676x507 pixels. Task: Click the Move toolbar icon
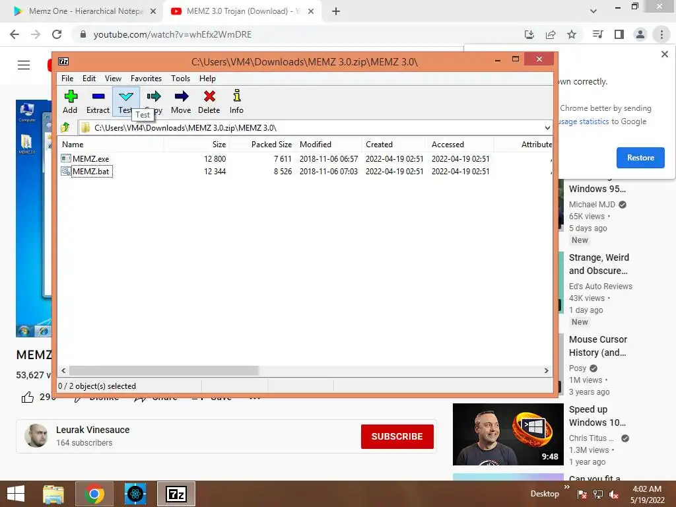point(181,102)
